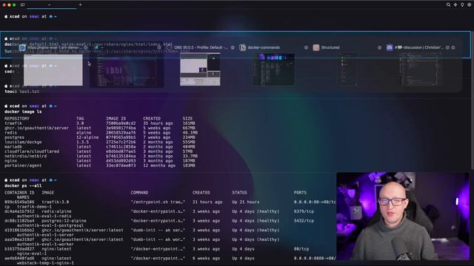Open the settings gear in title bar
Viewport: 474px width, 266px height.
(470, 4)
